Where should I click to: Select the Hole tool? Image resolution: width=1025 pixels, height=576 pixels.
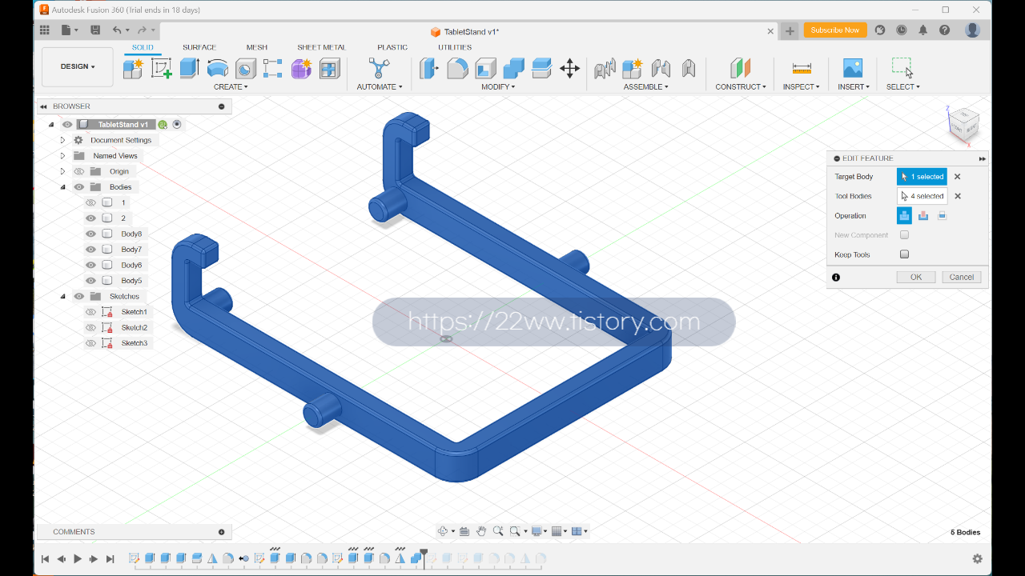pyautogui.click(x=245, y=69)
